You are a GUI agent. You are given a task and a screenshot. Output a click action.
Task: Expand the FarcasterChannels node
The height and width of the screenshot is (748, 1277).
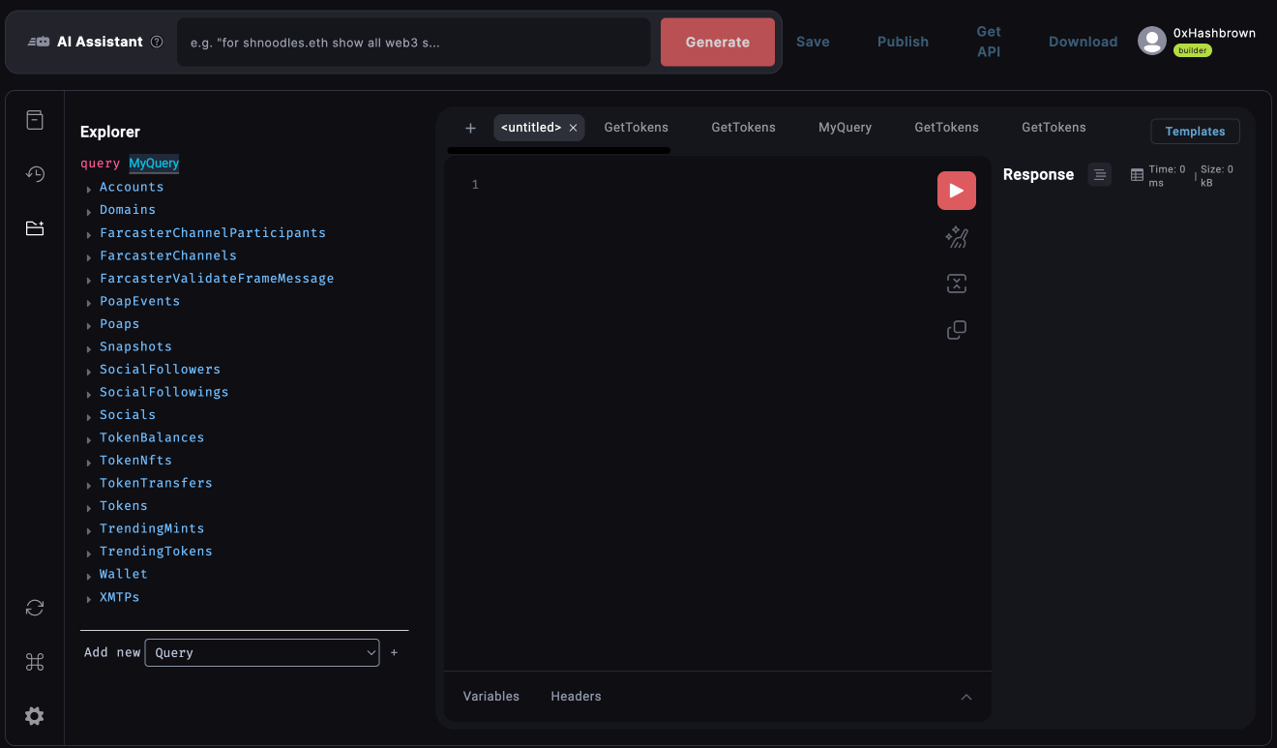89,256
